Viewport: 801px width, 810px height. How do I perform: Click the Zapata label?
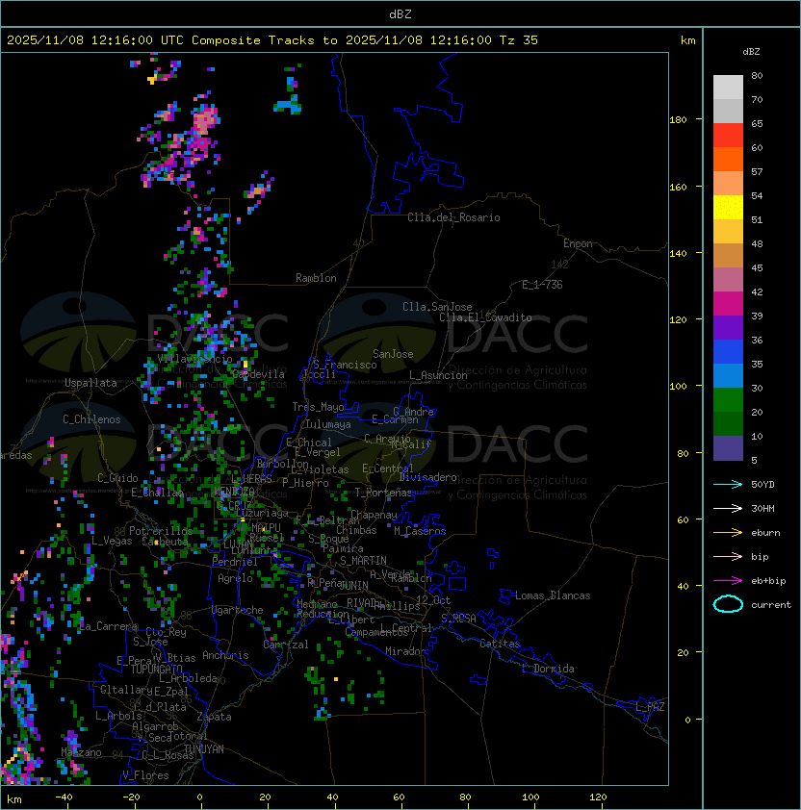(214, 717)
